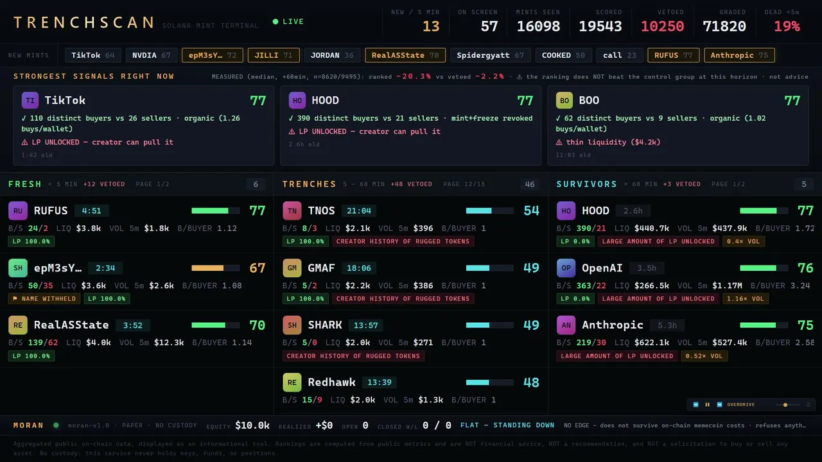Click the RE avatar icon for RealASState
Image resolution: width=822 pixels, height=462 pixels.
18,325
